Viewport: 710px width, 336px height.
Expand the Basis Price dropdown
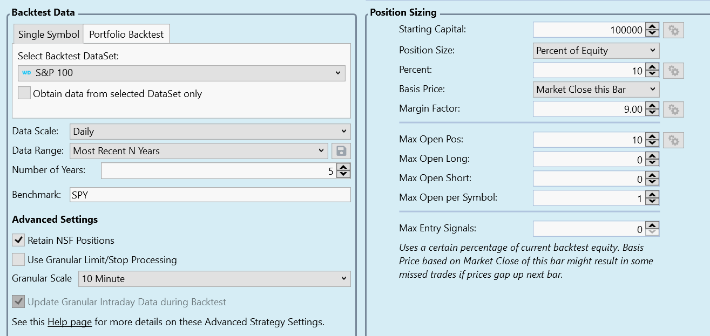(596, 90)
